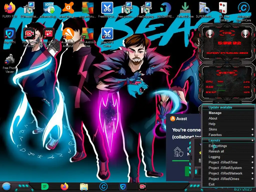The width and height of the screenshot is (256, 192).
Task: Expand the Logging submenu arrow
Action: (252, 157)
